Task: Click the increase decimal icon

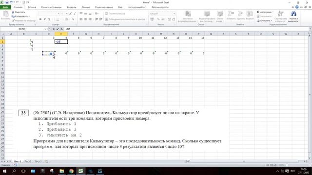Action: 169,19
